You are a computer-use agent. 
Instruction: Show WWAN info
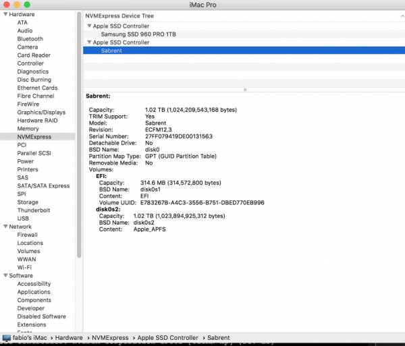coord(26,259)
